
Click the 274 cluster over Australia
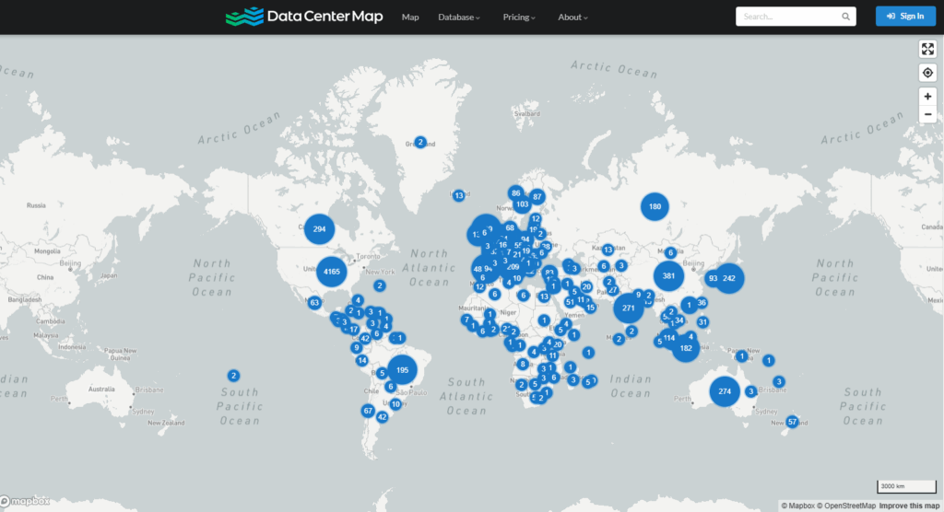pos(725,391)
